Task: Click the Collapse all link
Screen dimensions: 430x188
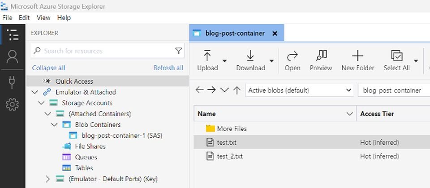Action: tap(48, 68)
